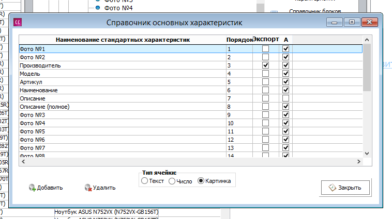Click the Наименование стандартных характеристик column header
This screenshot has width=392, height=219.
(123, 40)
